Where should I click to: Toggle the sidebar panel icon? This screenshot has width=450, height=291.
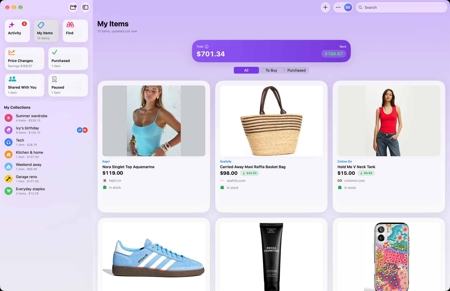tap(85, 7)
